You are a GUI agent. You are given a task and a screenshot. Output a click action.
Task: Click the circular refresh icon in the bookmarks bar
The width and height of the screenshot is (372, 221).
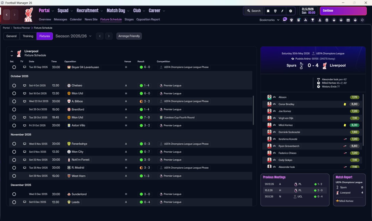coord(362,20)
